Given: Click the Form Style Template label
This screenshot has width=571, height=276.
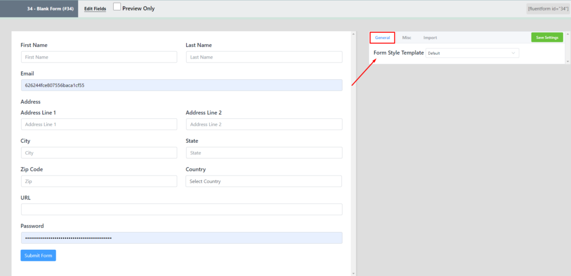Looking at the screenshot, I should click(x=399, y=53).
